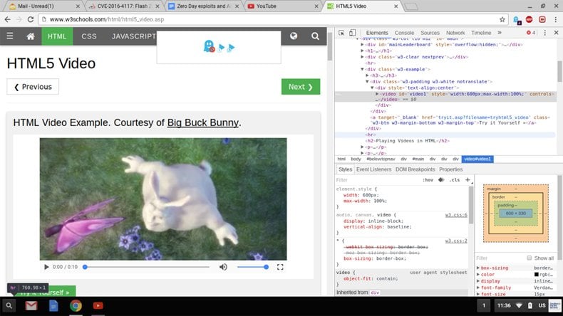Expand the font-family computed property

tap(478, 288)
